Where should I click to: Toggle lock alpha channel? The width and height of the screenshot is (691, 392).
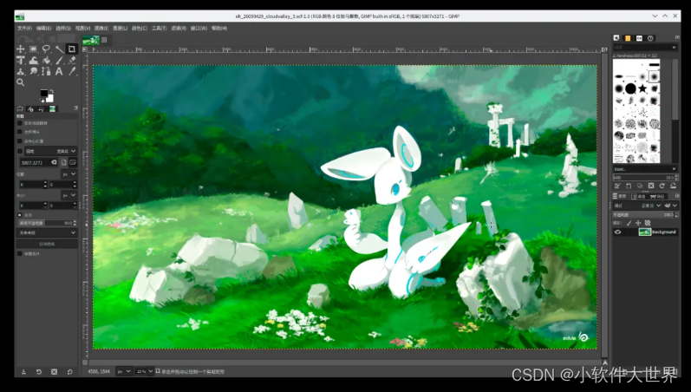(648, 223)
